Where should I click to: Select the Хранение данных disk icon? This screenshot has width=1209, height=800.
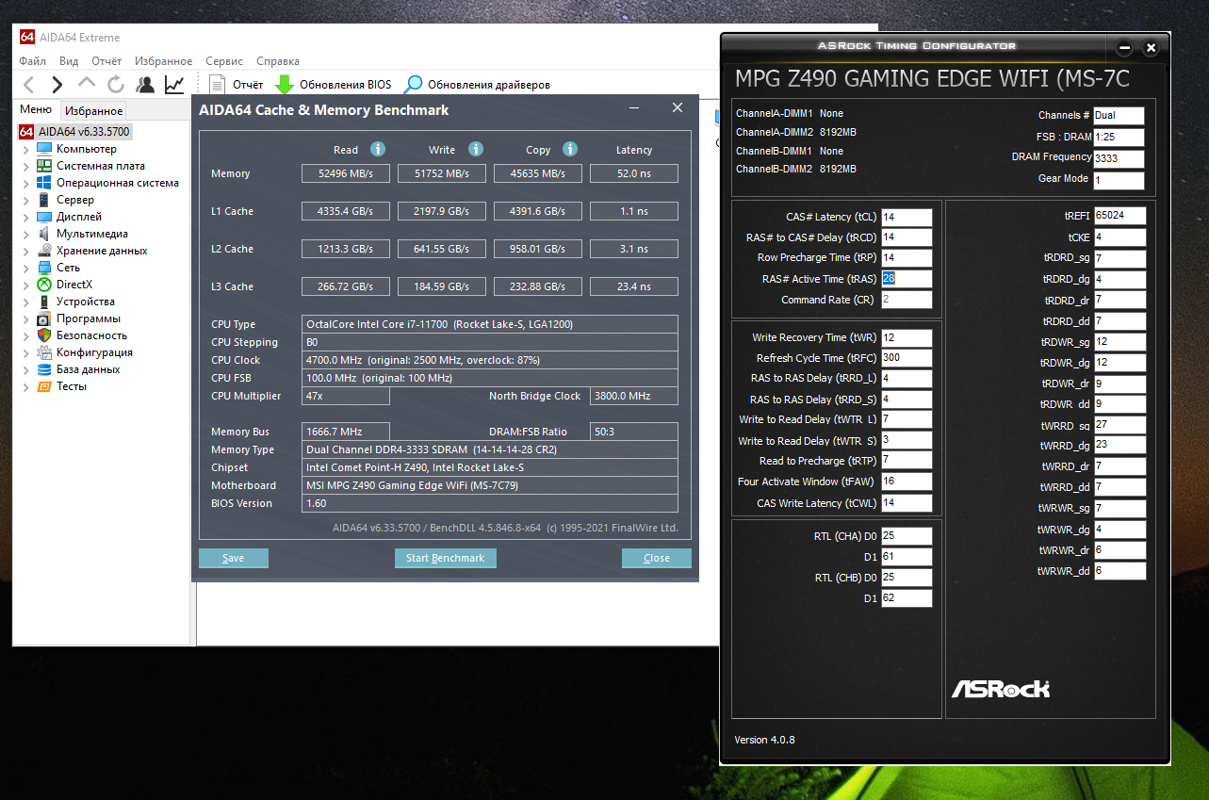pyautogui.click(x=44, y=251)
